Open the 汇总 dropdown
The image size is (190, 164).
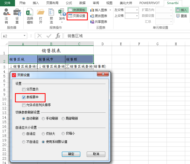[x=171, y=22]
